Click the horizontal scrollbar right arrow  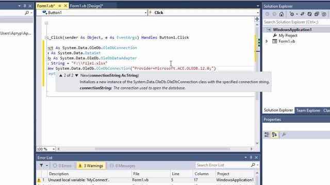pos(251,149)
